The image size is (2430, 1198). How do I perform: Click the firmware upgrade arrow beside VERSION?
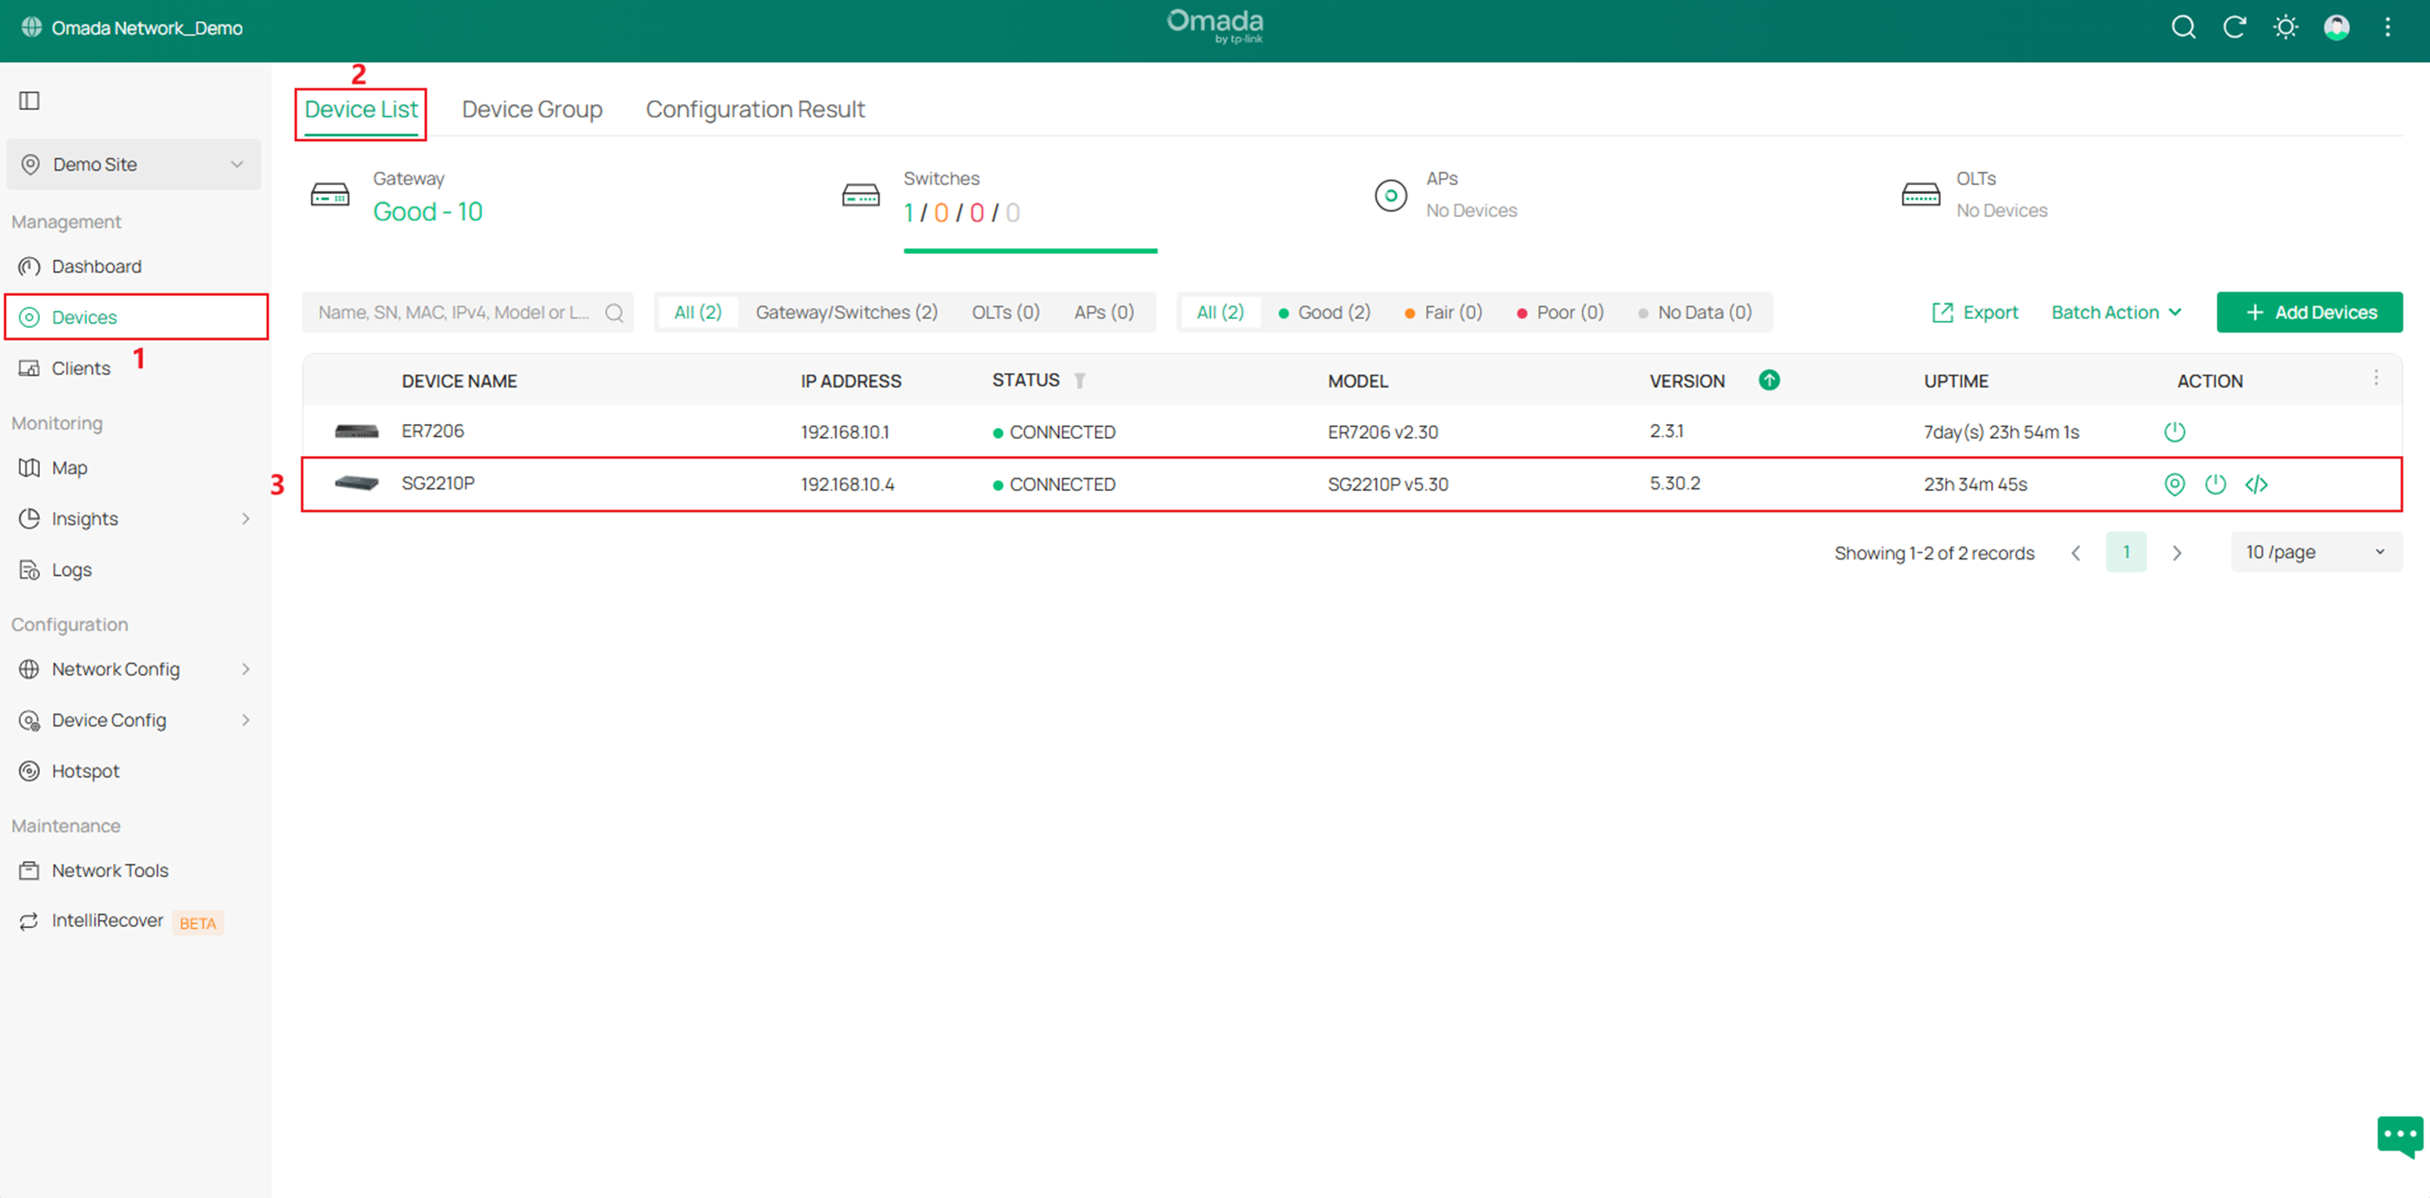point(1769,380)
